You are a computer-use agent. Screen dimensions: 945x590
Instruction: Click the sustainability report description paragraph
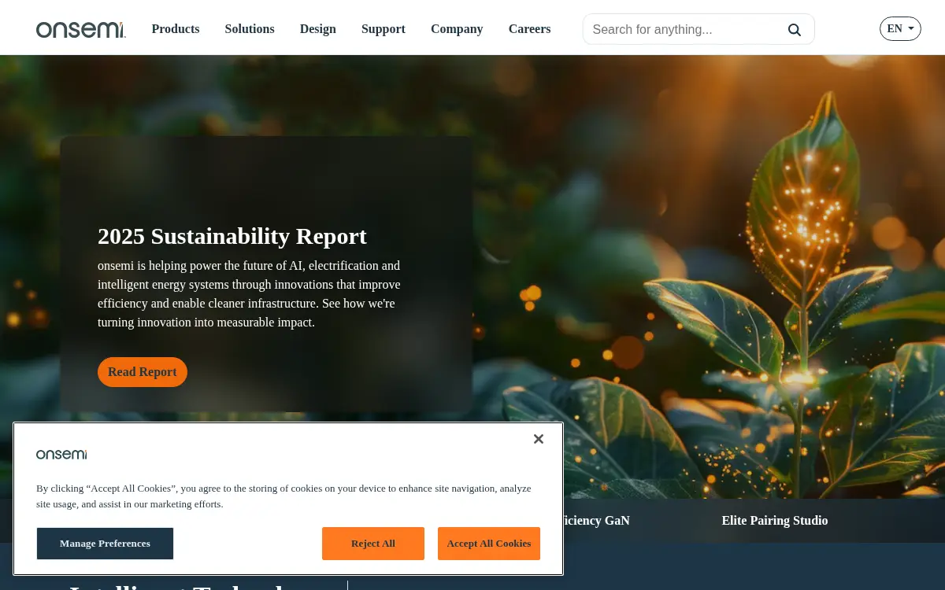pos(250,294)
